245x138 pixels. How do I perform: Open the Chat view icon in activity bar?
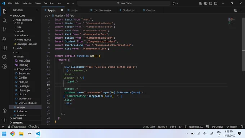coord(4,57)
